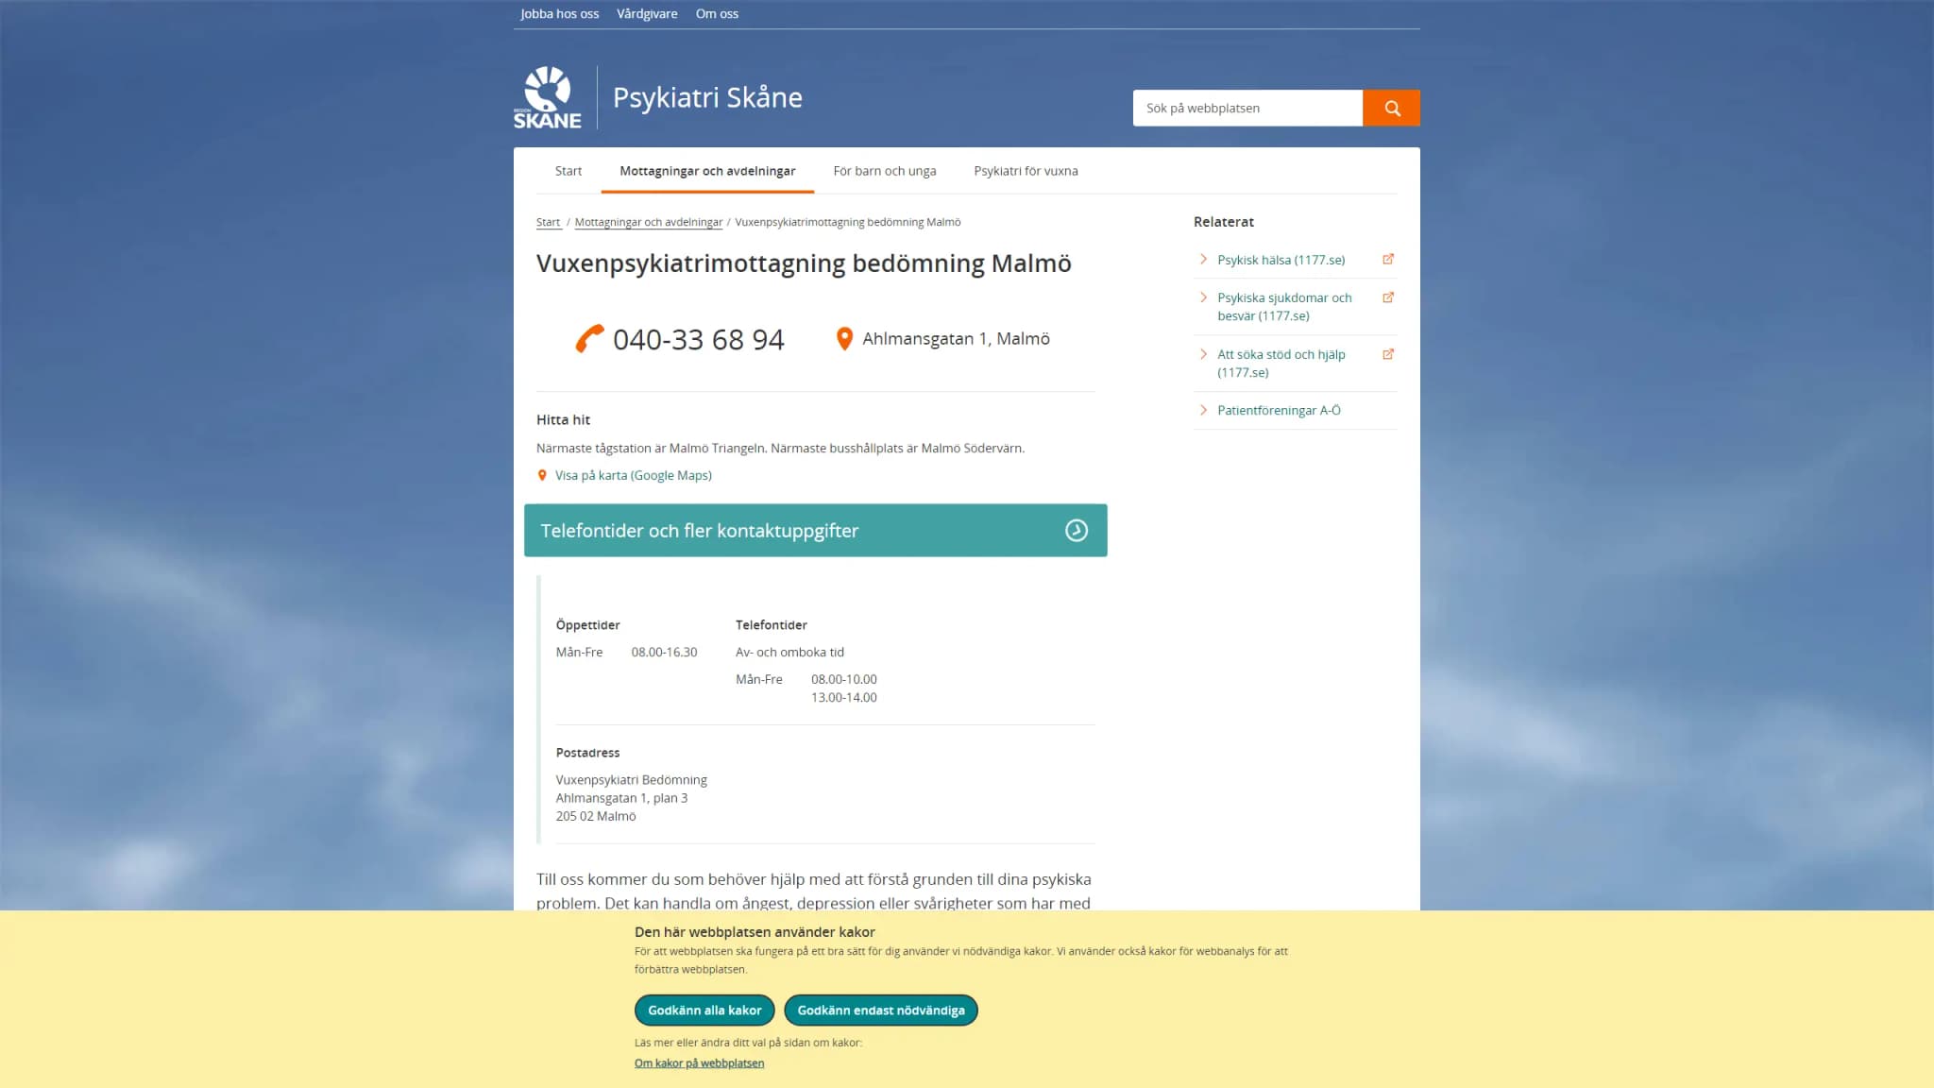Image resolution: width=1934 pixels, height=1088 pixels.
Task: Open Jobba hos oss in top bar
Action: coord(560,13)
